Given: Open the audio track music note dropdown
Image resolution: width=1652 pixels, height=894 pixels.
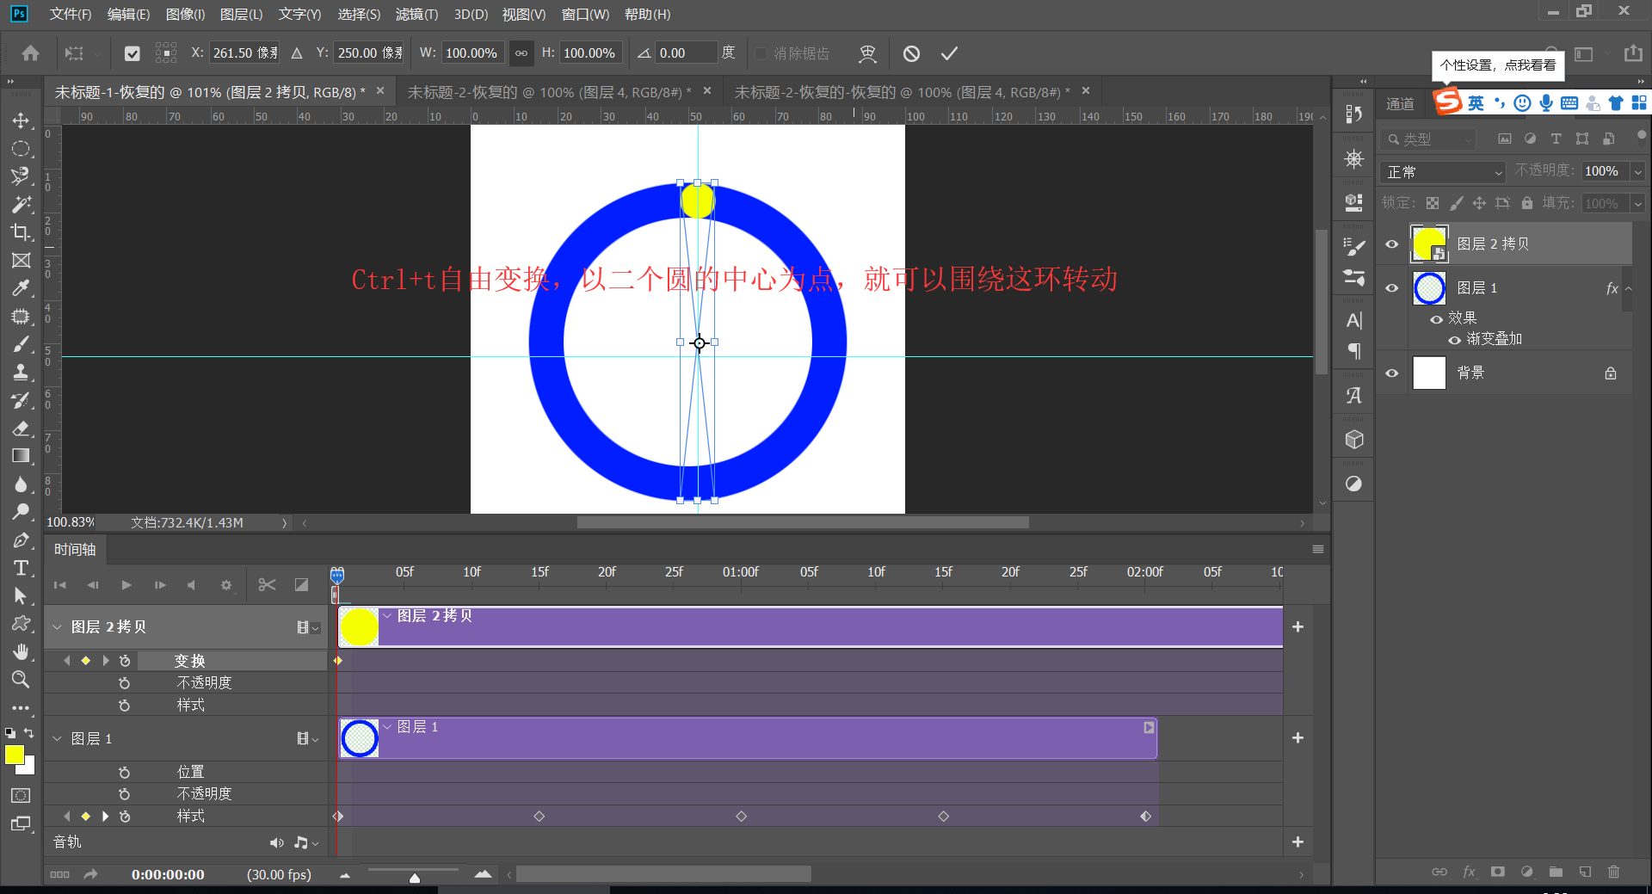Looking at the screenshot, I should pyautogui.click(x=306, y=842).
